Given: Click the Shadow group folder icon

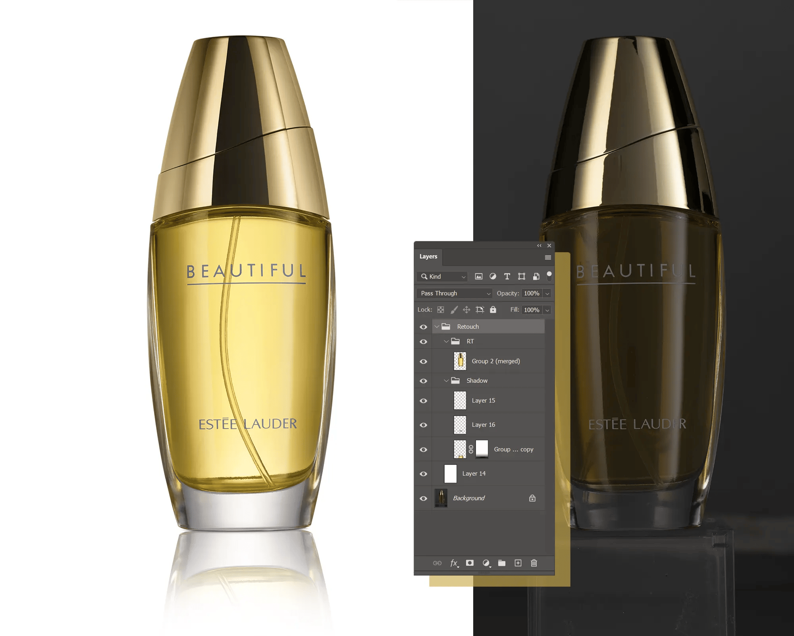Looking at the screenshot, I should 455,380.
